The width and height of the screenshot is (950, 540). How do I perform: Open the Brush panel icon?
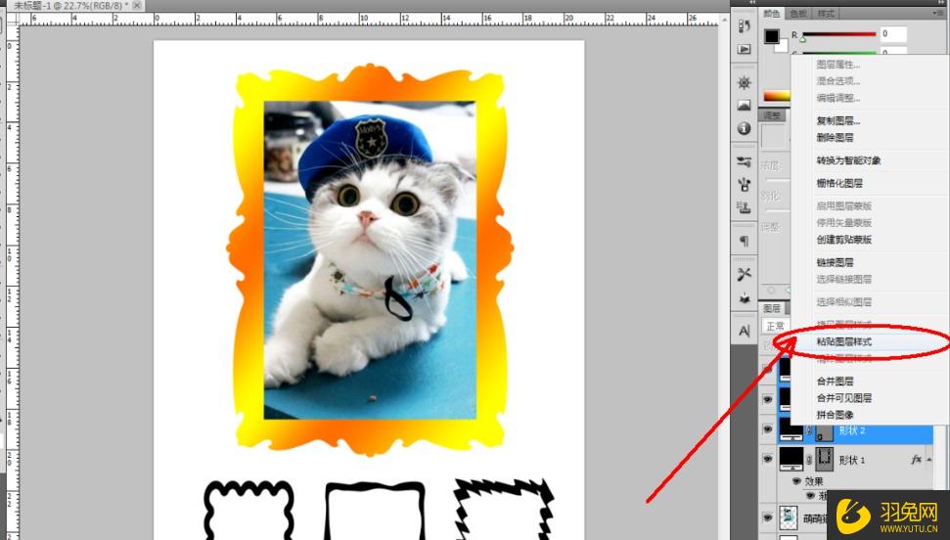pos(744,184)
